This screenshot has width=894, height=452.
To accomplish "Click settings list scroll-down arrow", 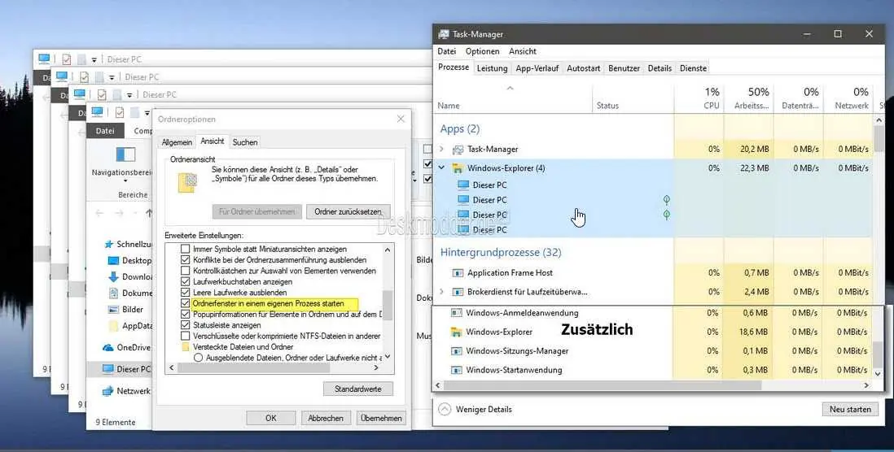I will coord(388,357).
